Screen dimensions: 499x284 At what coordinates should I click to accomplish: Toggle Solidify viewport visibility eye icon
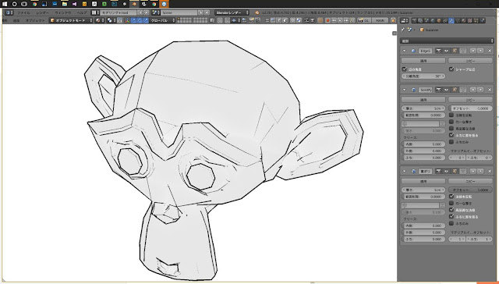[x=447, y=90]
